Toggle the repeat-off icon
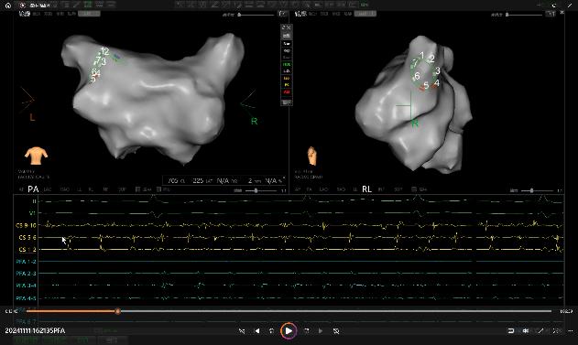The image size is (578, 345). [x=336, y=331]
